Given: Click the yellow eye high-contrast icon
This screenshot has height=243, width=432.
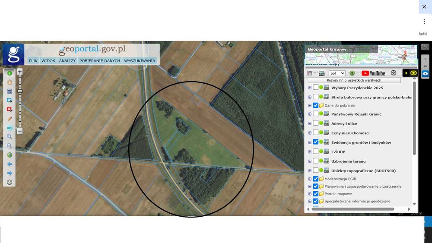Looking at the screenshot, I should [x=413, y=73].
